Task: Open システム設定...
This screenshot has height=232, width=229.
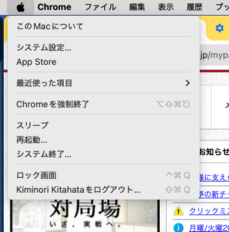Action: pyautogui.click(x=104, y=47)
